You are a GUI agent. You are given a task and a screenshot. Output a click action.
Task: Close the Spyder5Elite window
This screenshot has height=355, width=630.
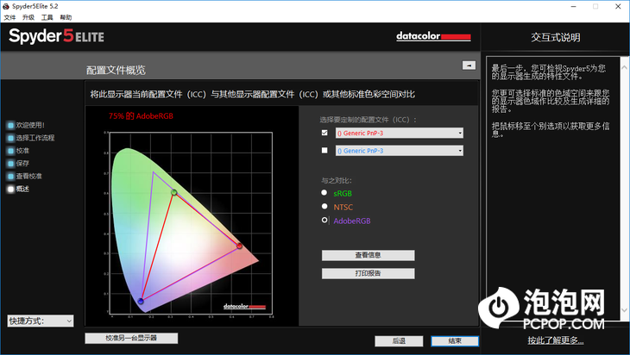(x=618, y=6)
